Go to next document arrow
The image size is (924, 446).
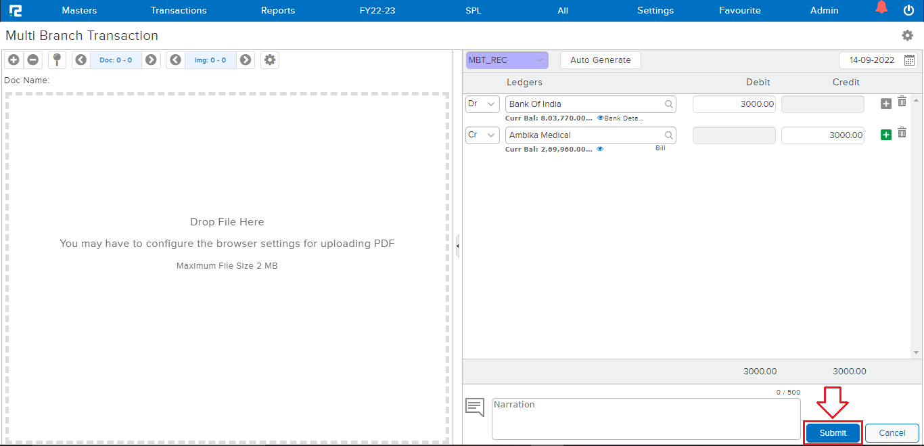[x=151, y=60]
